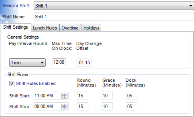Click the Shift Start Grace minutes field
194x117 pixels.
point(107,96)
